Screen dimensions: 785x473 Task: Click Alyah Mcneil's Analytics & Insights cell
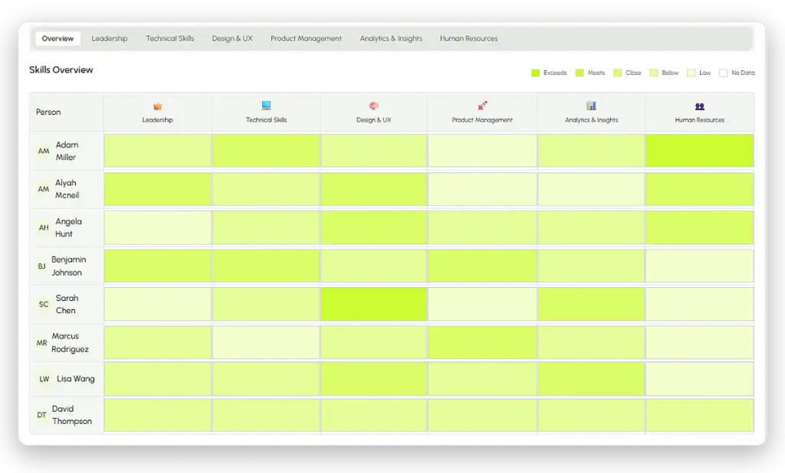[591, 189]
